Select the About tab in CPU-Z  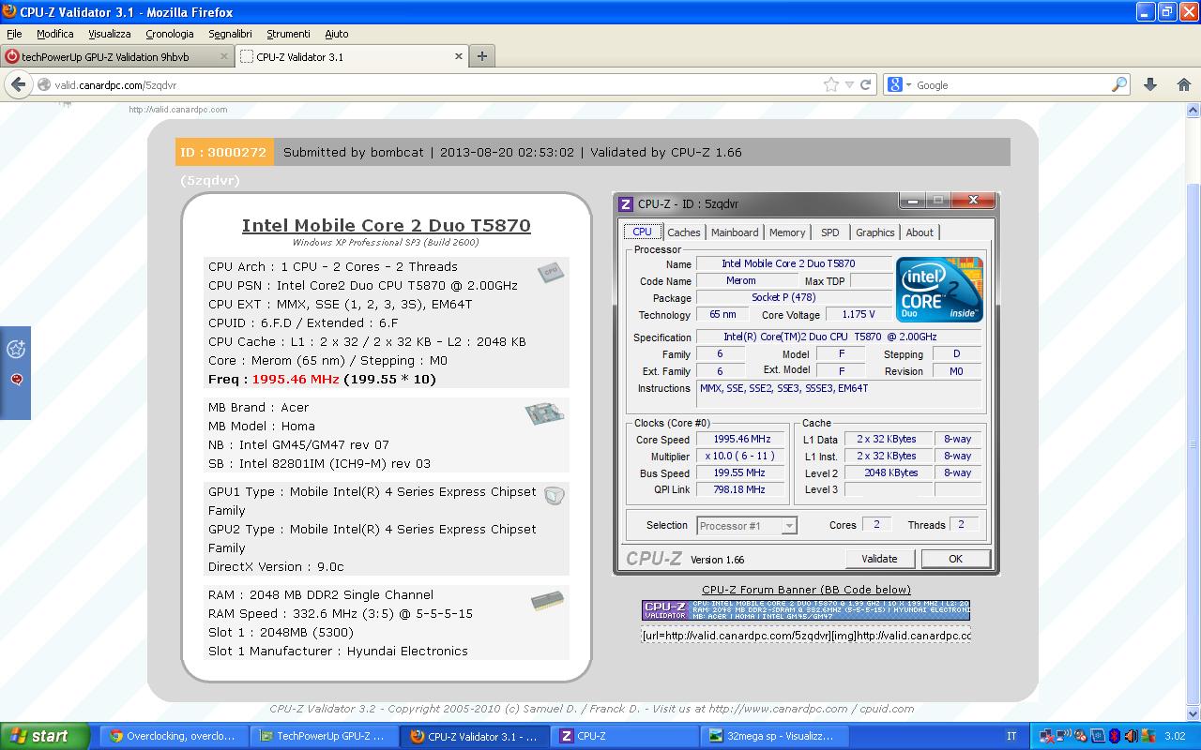point(920,232)
